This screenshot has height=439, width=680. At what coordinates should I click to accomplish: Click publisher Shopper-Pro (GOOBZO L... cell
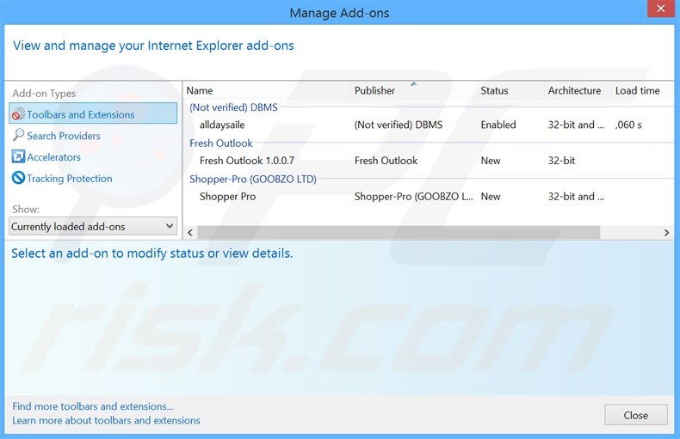pyautogui.click(x=413, y=197)
